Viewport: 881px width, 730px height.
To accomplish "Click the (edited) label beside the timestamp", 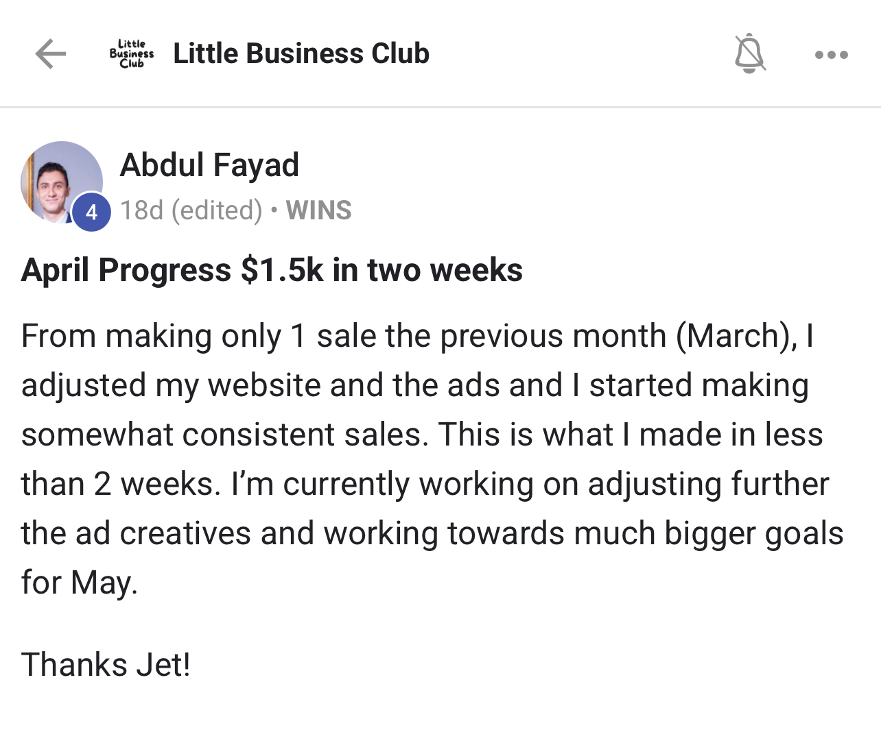I will click(217, 210).
